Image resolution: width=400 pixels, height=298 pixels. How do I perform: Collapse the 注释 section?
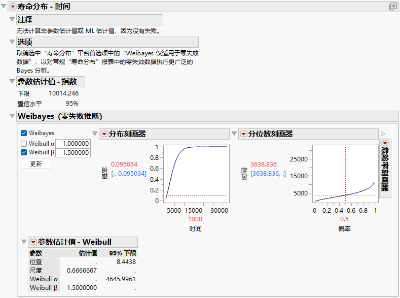[12, 19]
